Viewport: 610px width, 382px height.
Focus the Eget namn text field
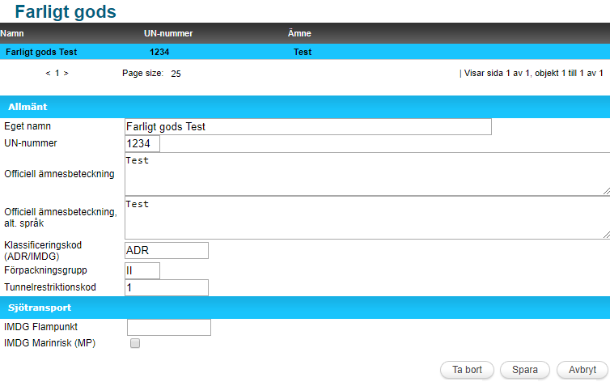(x=307, y=127)
